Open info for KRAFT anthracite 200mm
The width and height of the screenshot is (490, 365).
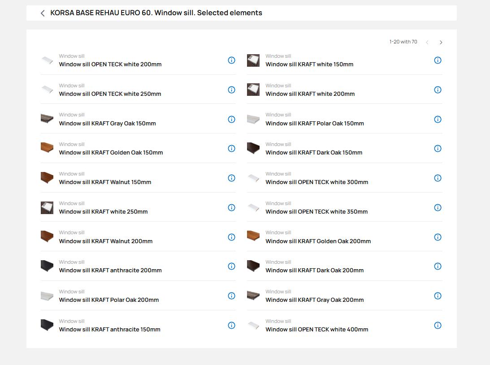[231, 266]
